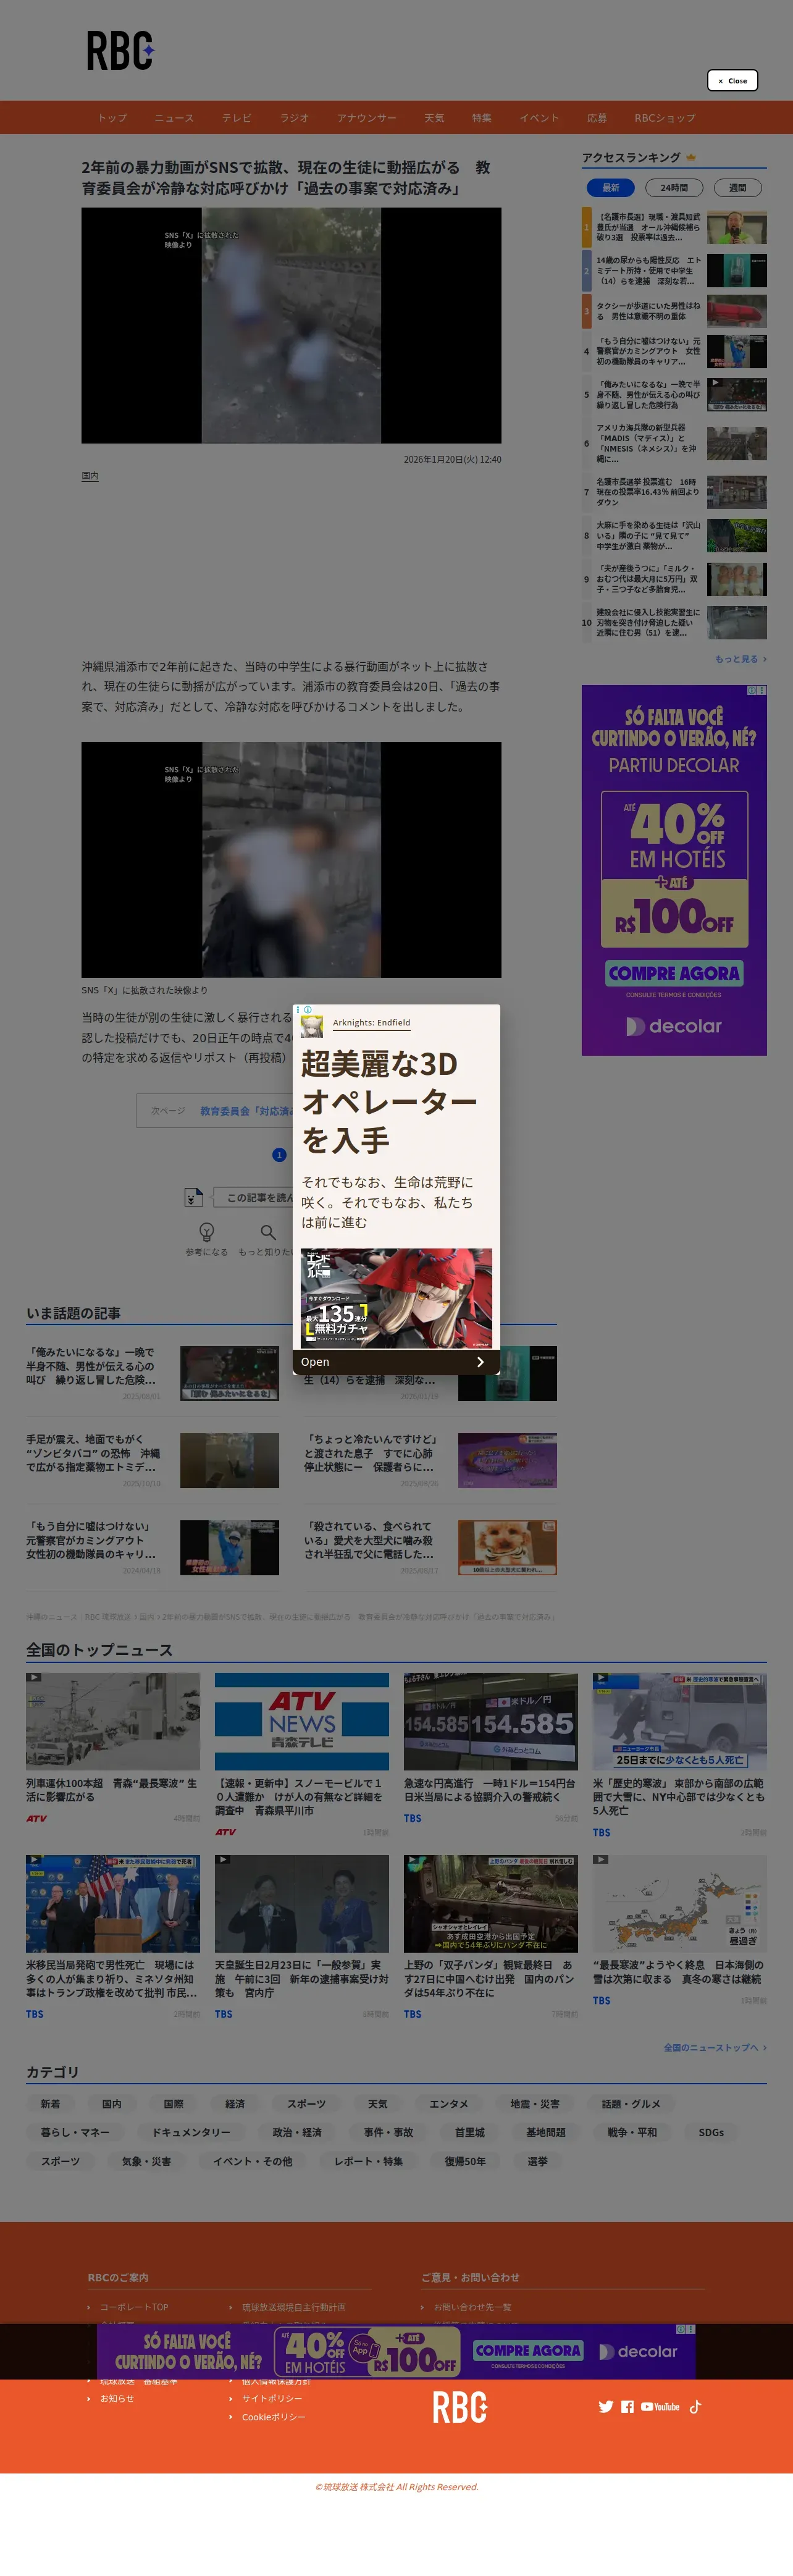Open the ドキュメンタリー category tag
Image resolution: width=793 pixels, height=2576 pixels.
191,2132
